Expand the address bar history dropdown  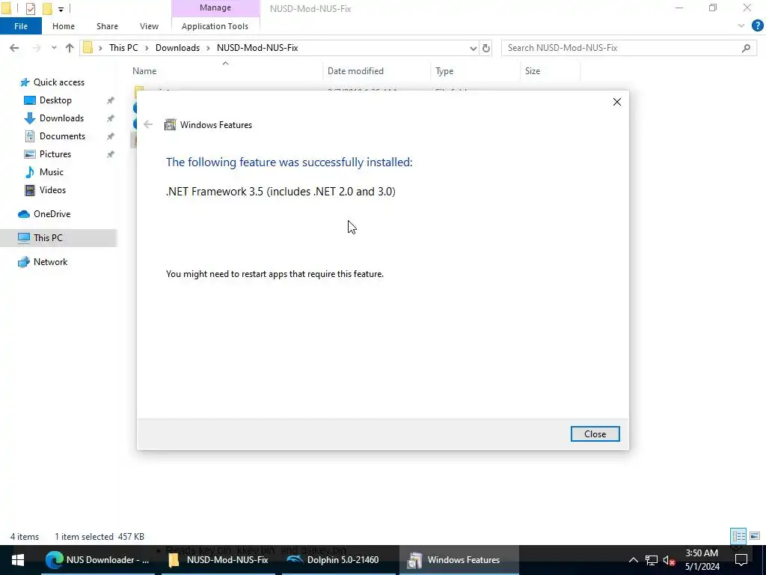pos(473,48)
